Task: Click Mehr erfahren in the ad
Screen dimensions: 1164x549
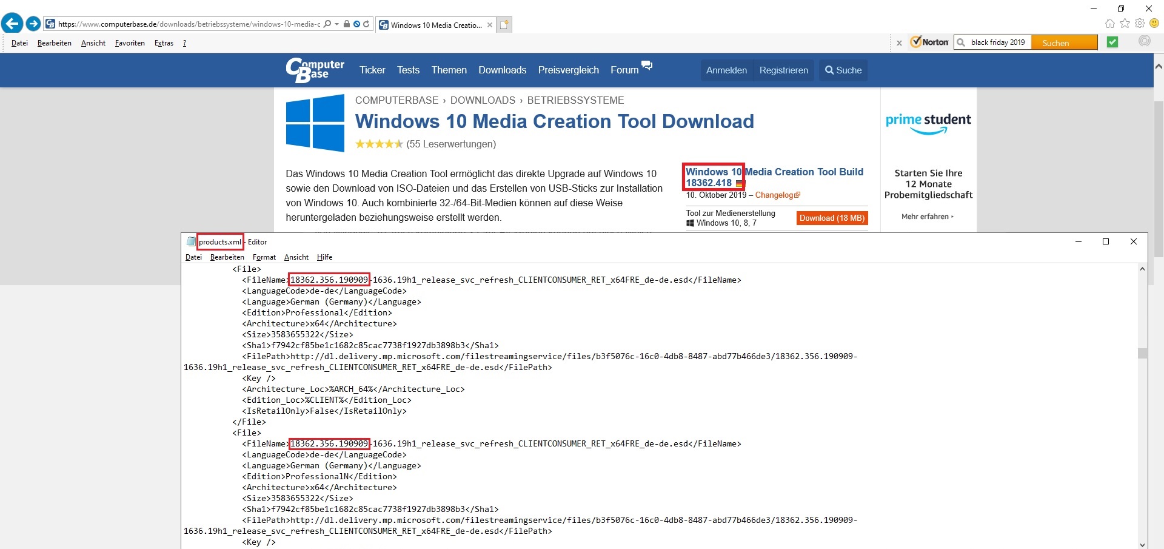Action: click(x=928, y=217)
